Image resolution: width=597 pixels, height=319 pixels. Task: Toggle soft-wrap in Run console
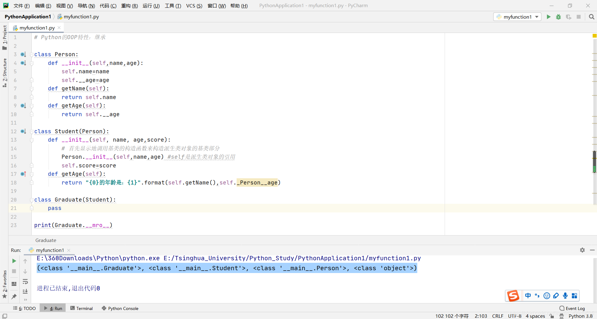(25, 282)
